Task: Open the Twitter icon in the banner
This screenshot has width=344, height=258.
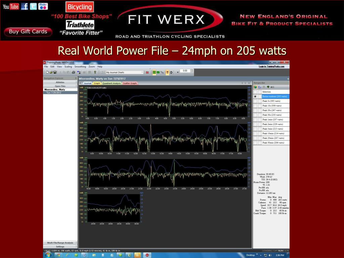Action: 33,6
